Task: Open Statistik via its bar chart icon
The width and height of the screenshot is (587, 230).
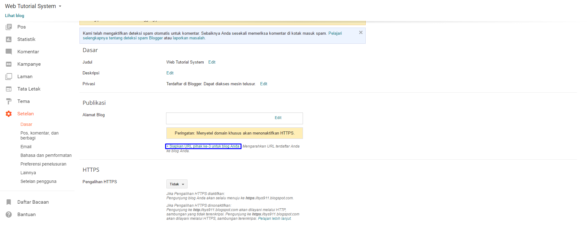Action: (x=9, y=39)
